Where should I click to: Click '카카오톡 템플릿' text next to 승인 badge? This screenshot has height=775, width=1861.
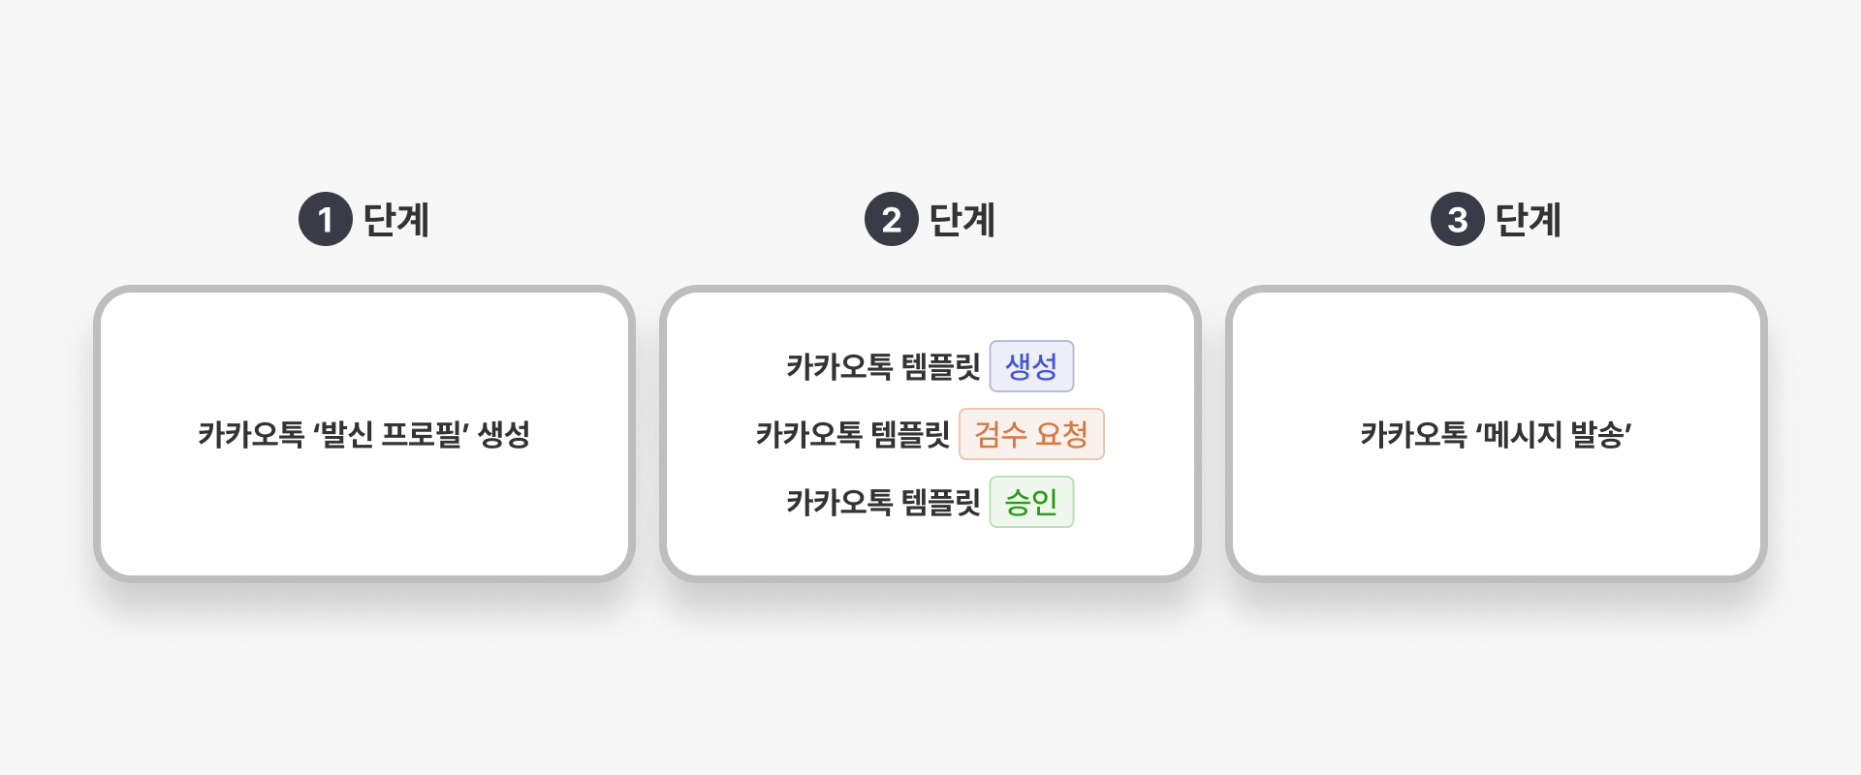(x=883, y=502)
